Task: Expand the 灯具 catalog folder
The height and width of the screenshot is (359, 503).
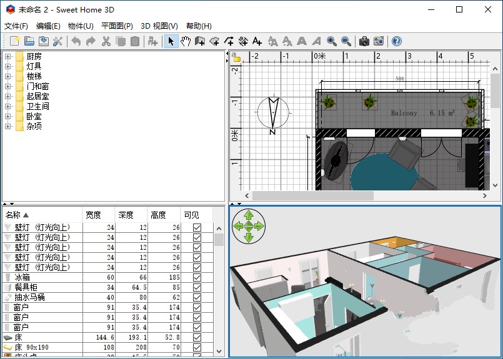Action: (7, 66)
